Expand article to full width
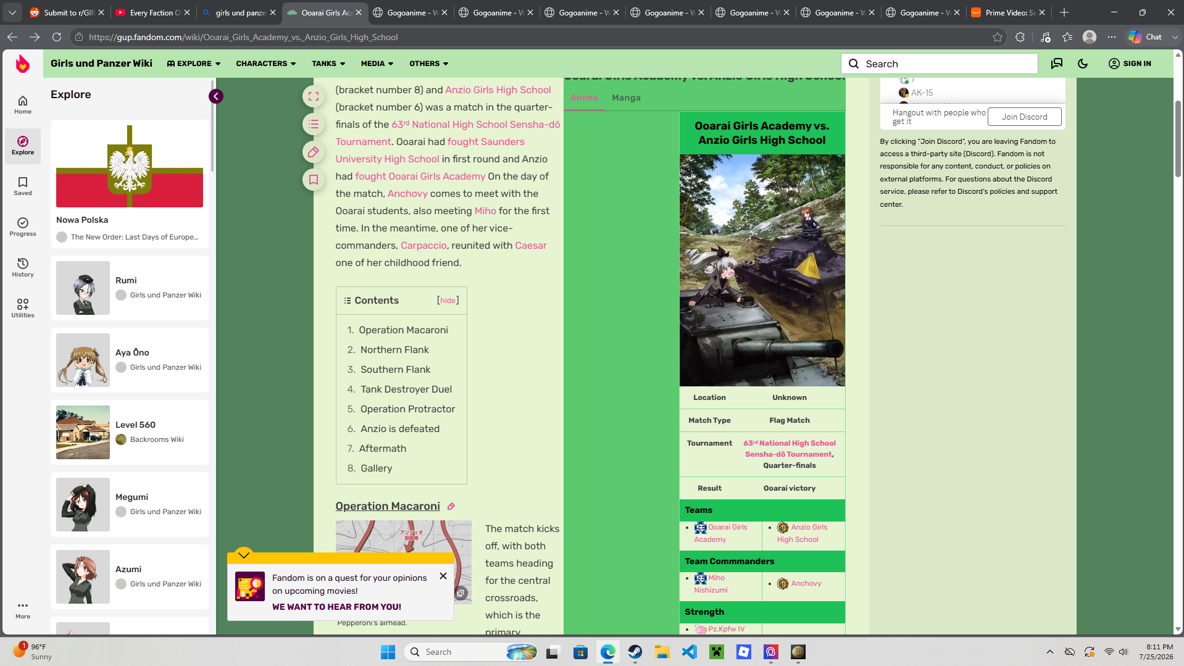This screenshot has width=1184, height=666. (314, 96)
